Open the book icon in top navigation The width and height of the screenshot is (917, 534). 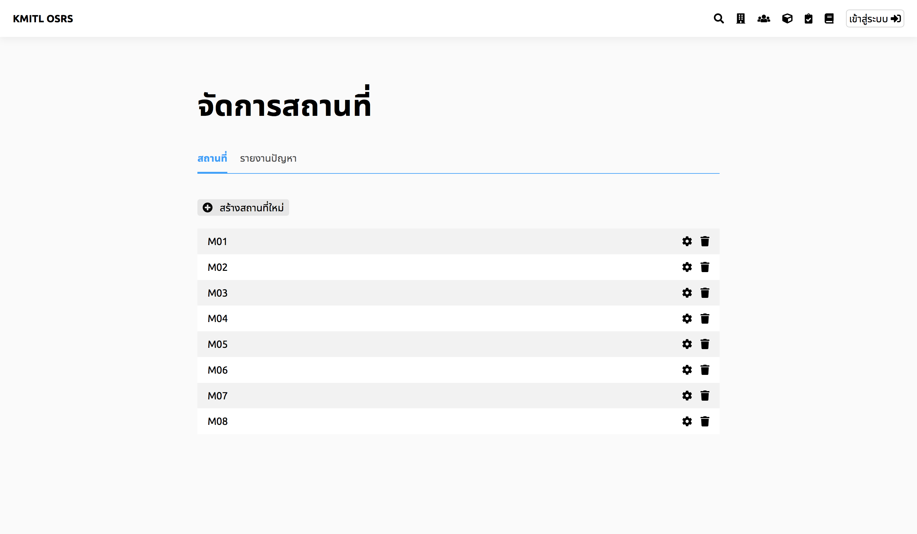[x=829, y=18]
